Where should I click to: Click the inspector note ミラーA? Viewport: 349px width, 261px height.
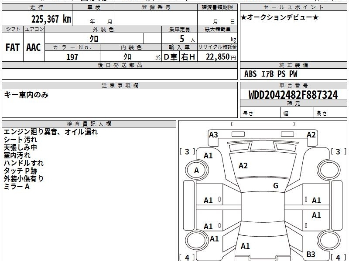(x=17, y=187)
